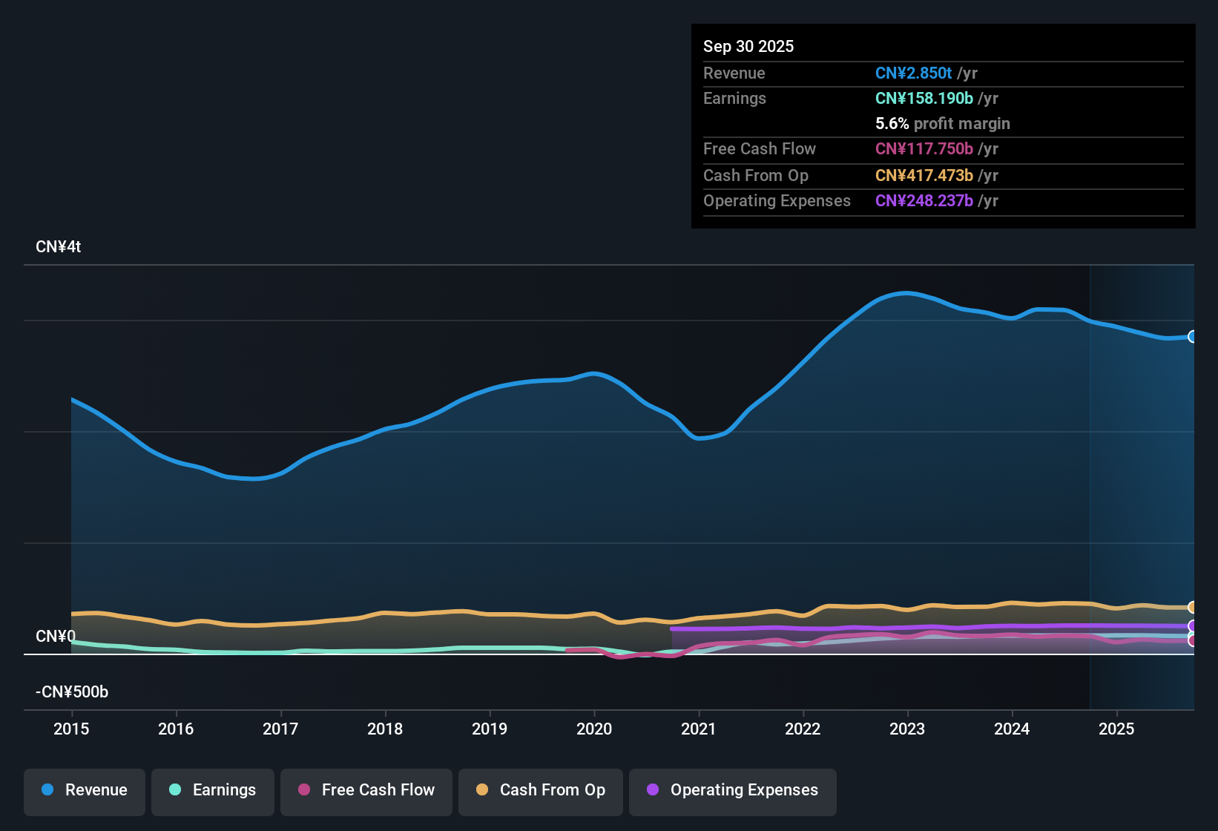The width and height of the screenshot is (1218, 831).
Task: Toggle off the Free Cash Flow series
Action: point(378,790)
